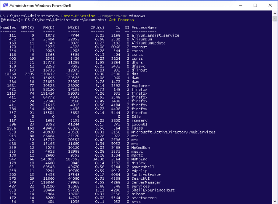
Task: Click the mqsvc process name
Action: pyautogui.click(x=137, y=152)
